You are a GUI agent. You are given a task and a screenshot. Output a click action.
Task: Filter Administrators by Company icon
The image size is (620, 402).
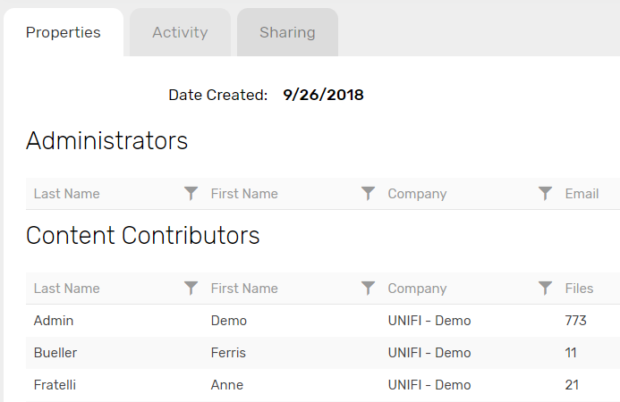(545, 193)
